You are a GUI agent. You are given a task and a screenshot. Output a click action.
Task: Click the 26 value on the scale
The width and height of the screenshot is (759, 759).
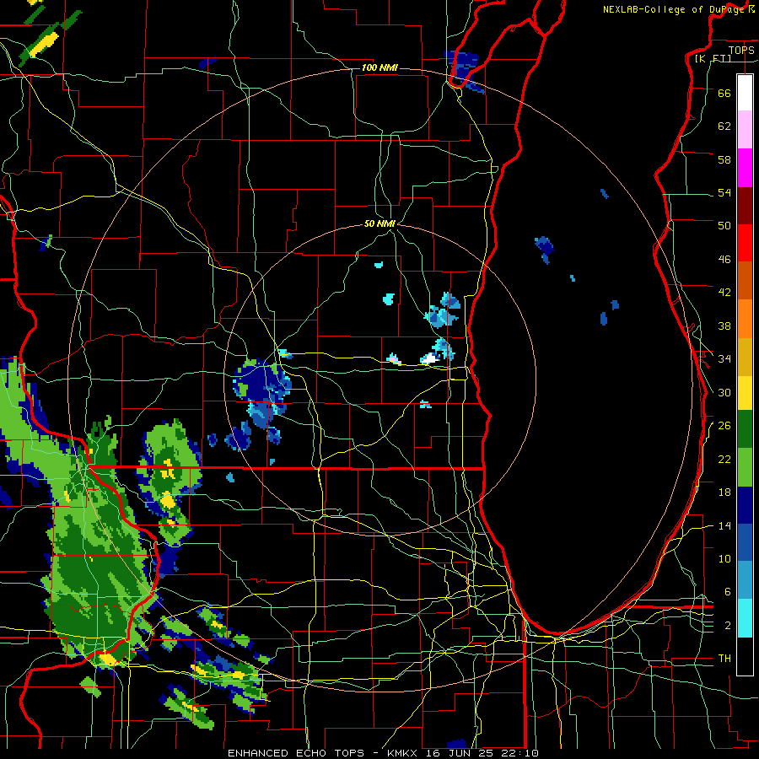pyautogui.click(x=724, y=426)
